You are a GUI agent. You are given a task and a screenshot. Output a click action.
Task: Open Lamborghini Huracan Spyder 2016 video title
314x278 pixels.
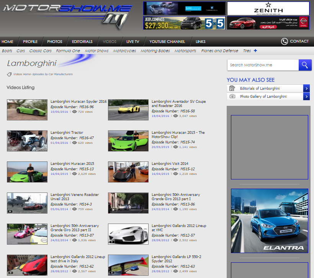point(78,102)
